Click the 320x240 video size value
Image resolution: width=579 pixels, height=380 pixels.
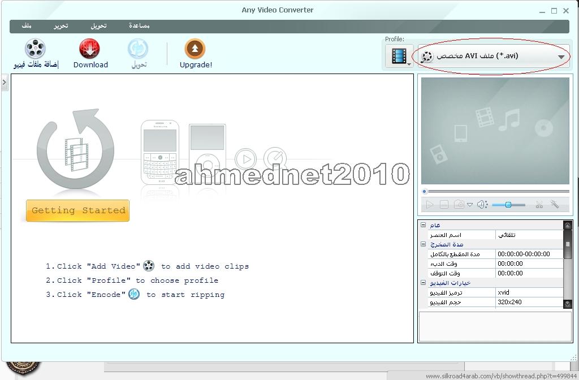509,302
